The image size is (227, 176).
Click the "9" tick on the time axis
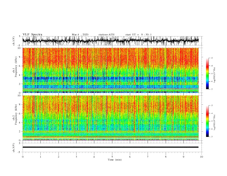pos(183,157)
